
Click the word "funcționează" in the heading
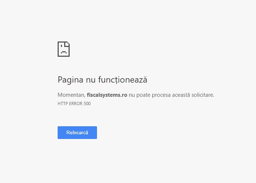pos(123,80)
